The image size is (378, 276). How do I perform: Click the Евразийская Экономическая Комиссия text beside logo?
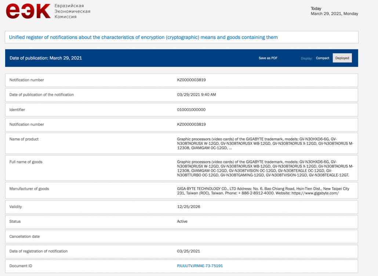tap(72, 11)
